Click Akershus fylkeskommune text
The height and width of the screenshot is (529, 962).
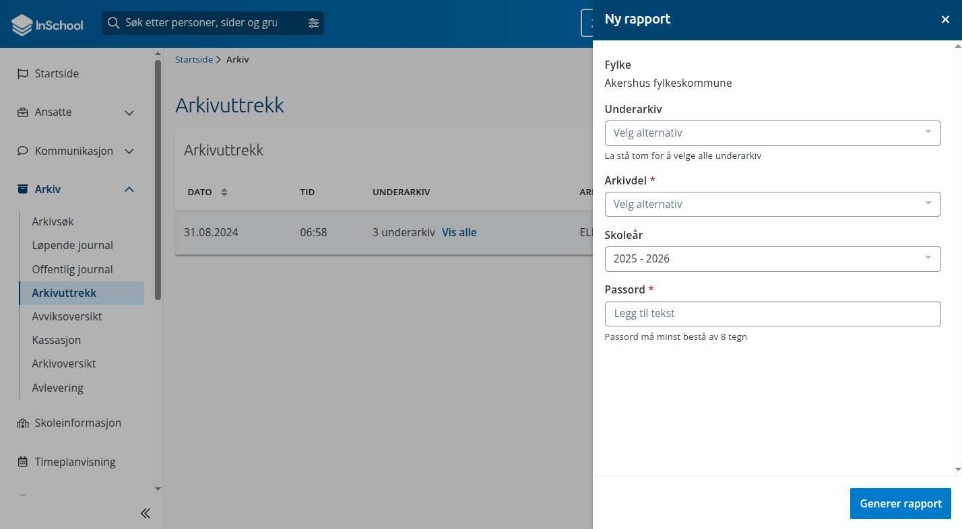pos(668,83)
